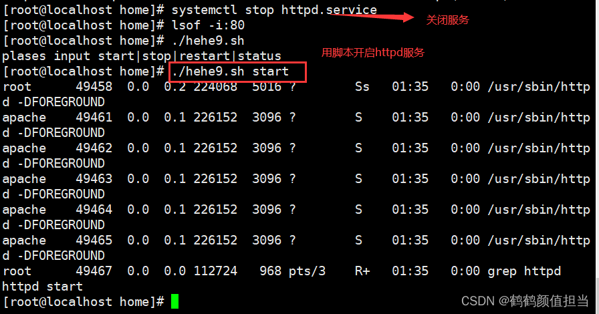The width and height of the screenshot is (599, 314).
Task: Click the 'Ss' process state
Action: [362, 87]
